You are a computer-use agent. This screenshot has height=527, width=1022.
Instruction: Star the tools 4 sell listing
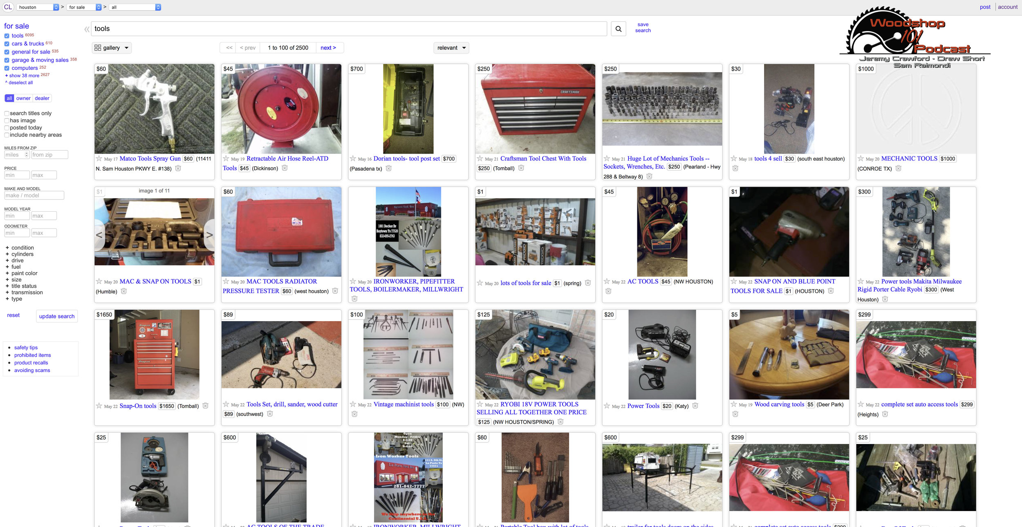tap(734, 159)
